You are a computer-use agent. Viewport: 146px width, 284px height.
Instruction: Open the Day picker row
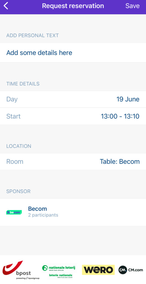pos(73,99)
